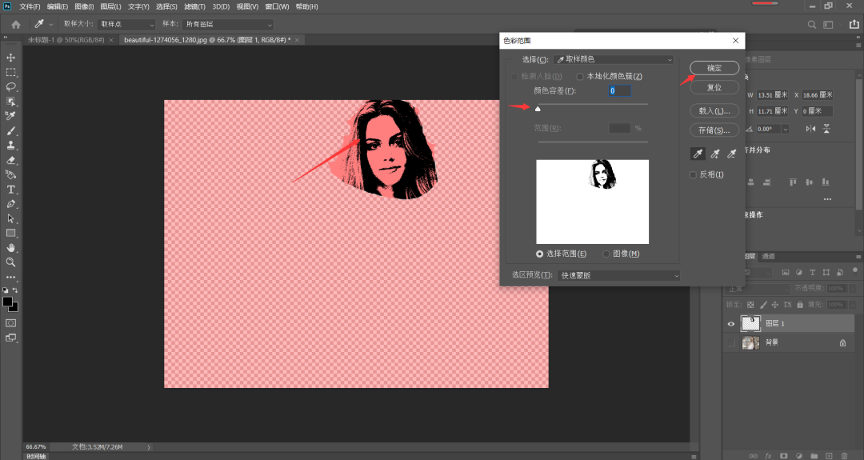Open the 选择 dropdown showing 取样颜色
The height and width of the screenshot is (460, 864).
[614, 59]
